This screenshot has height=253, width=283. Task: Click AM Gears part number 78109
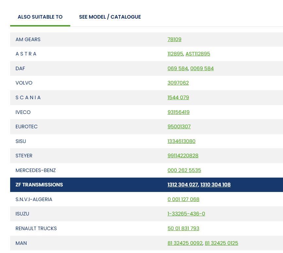pos(174,40)
